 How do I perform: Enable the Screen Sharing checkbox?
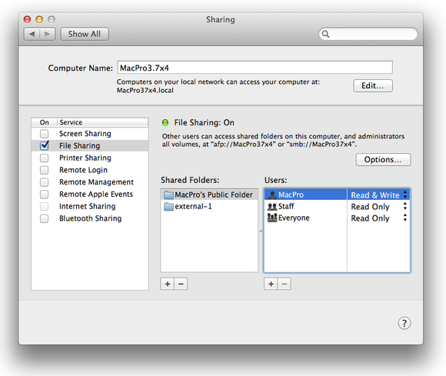click(44, 134)
